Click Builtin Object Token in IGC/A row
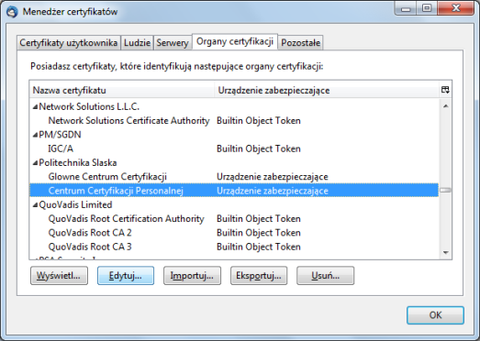 [259, 148]
